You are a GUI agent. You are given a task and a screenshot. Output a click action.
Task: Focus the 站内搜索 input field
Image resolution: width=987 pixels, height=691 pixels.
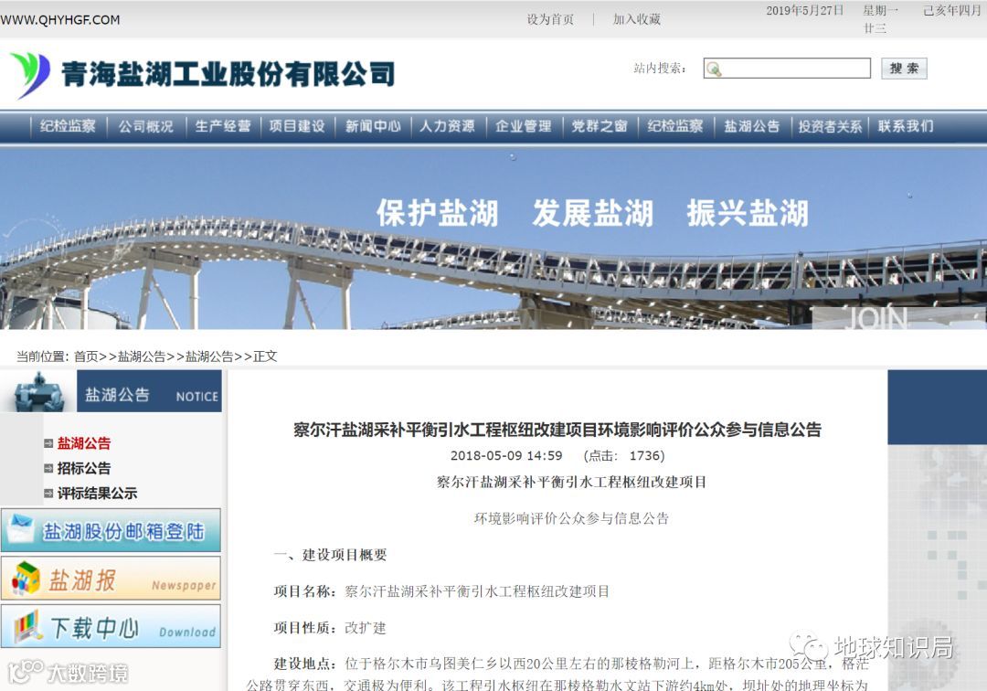(x=787, y=68)
